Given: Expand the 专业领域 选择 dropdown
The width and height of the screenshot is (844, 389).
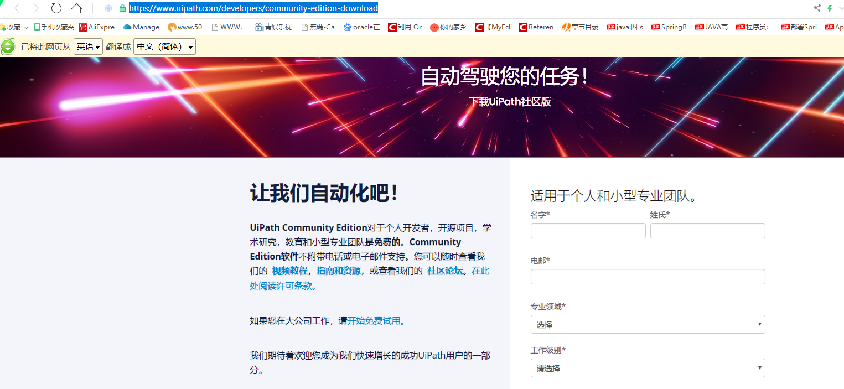Looking at the screenshot, I should [x=648, y=324].
